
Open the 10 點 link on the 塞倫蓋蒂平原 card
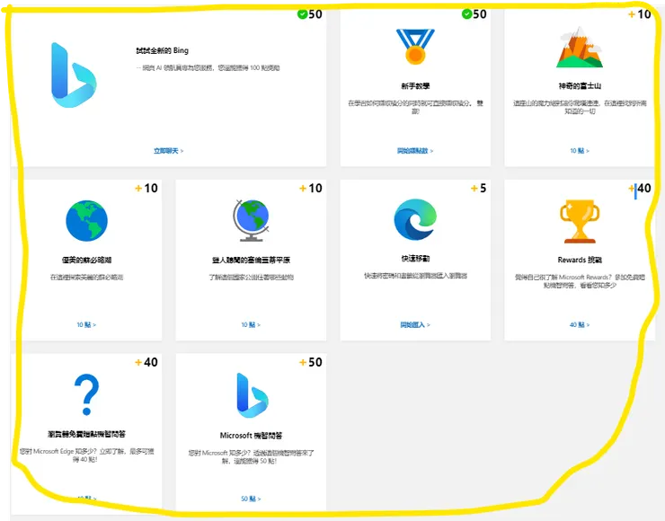251,324
